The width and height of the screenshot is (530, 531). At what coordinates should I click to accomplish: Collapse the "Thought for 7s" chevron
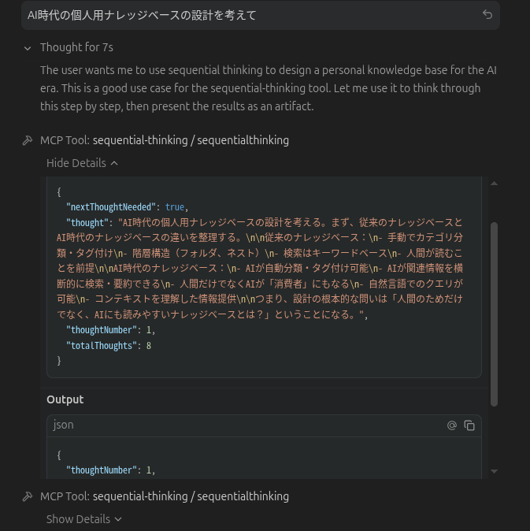28,48
